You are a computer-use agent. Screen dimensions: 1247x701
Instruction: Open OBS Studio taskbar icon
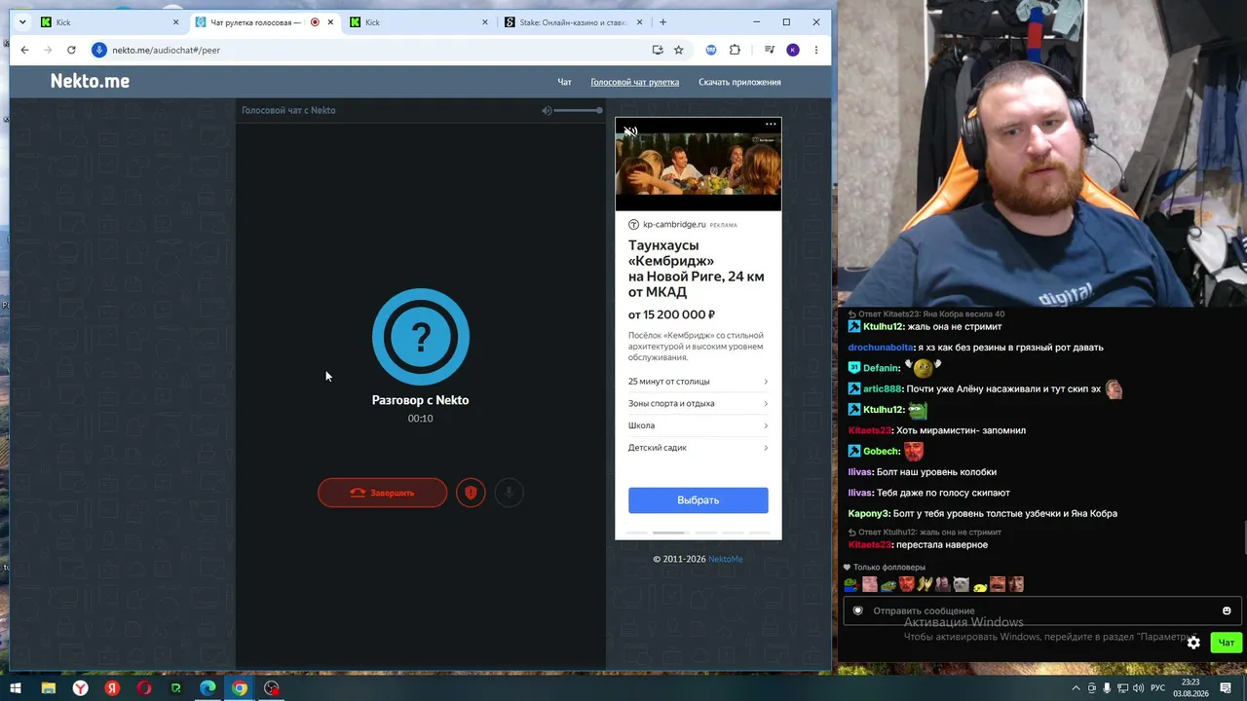click(x=272, y=688)
